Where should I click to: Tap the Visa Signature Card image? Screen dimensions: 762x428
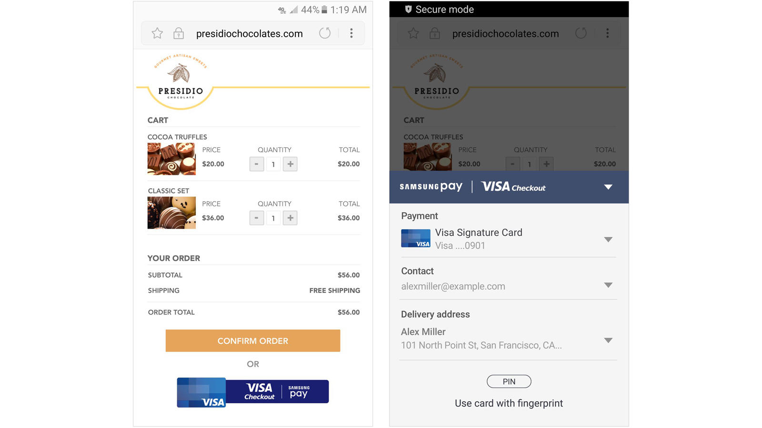point(415,239)
